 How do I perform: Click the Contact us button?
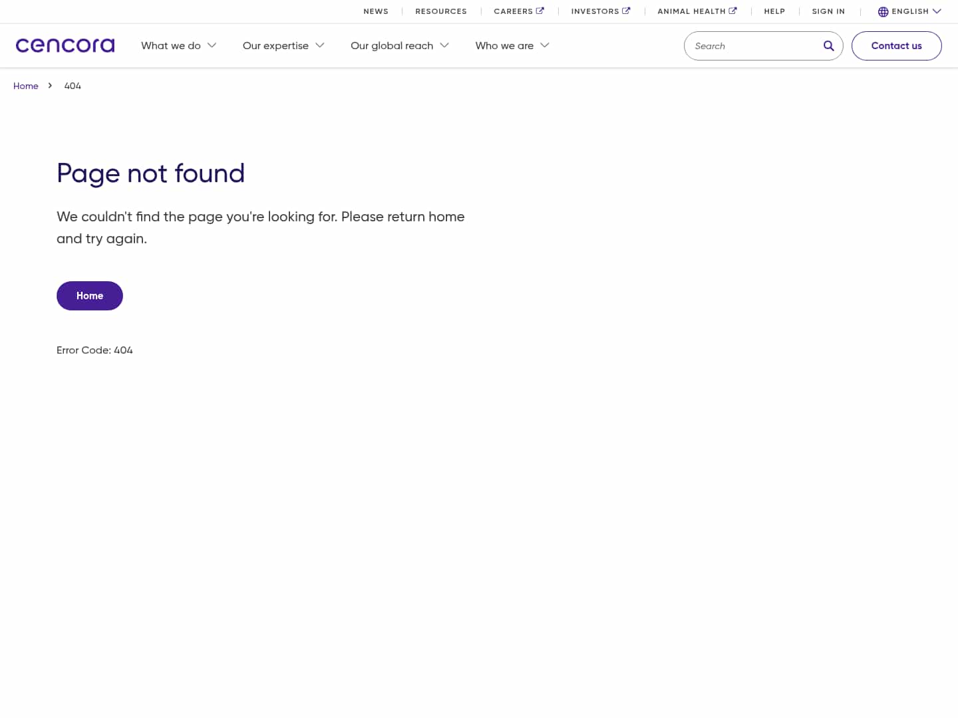point(896,46)
